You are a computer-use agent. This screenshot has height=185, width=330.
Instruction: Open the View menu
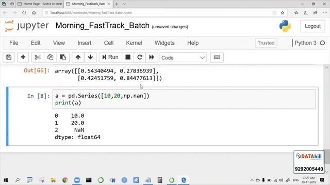tap(59, 43)
